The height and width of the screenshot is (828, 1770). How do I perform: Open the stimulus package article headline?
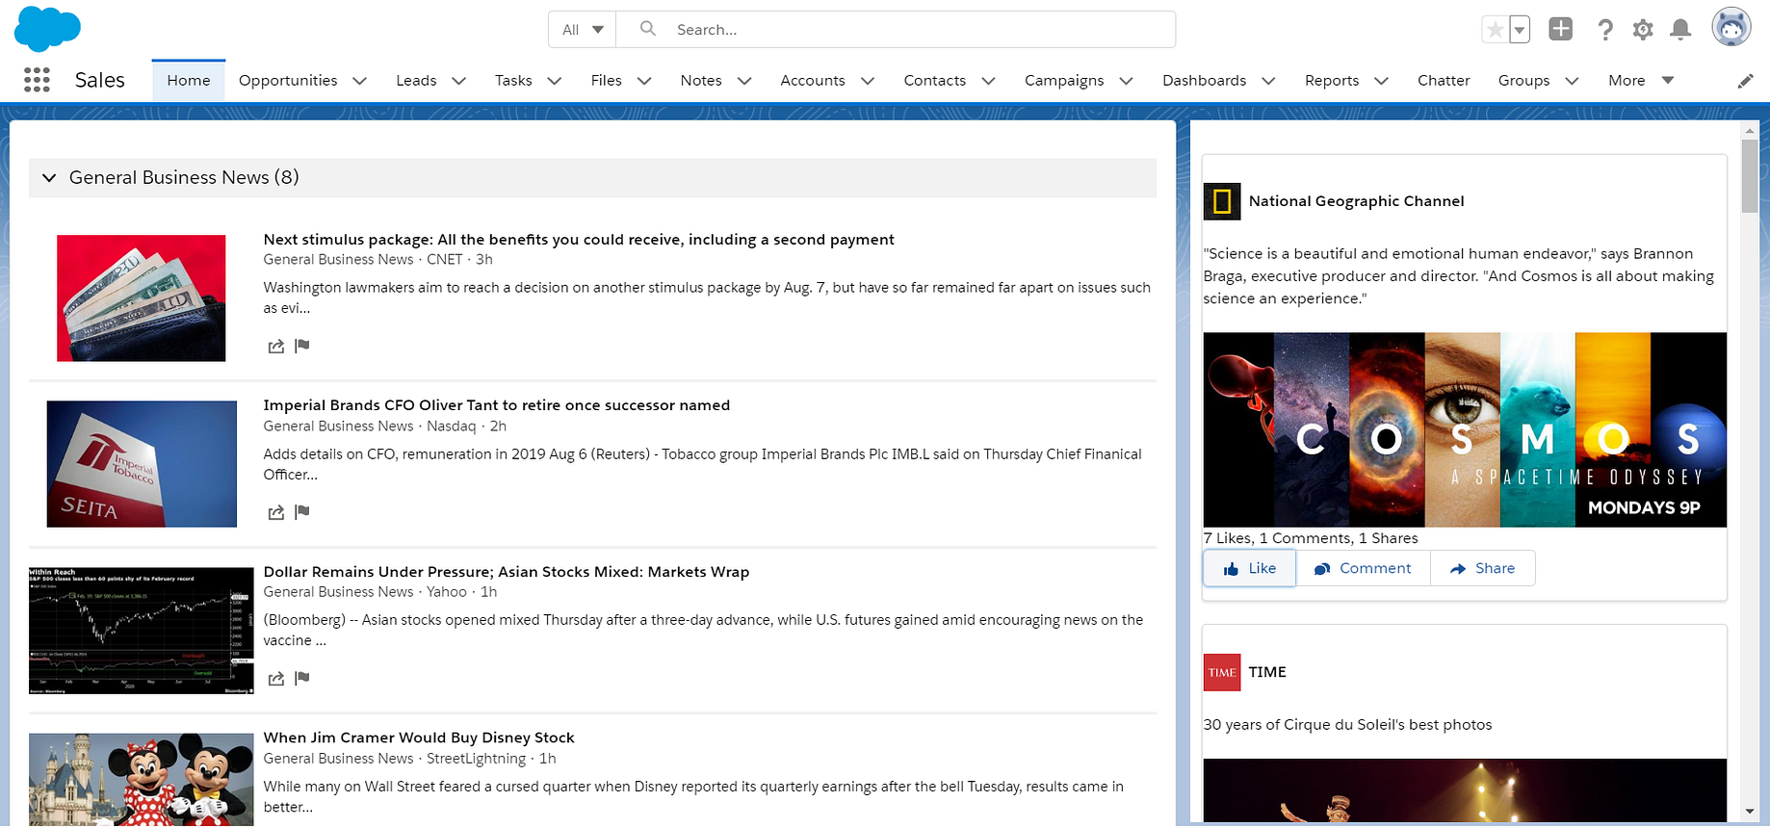pyautogui.click(x=579, y=240)
